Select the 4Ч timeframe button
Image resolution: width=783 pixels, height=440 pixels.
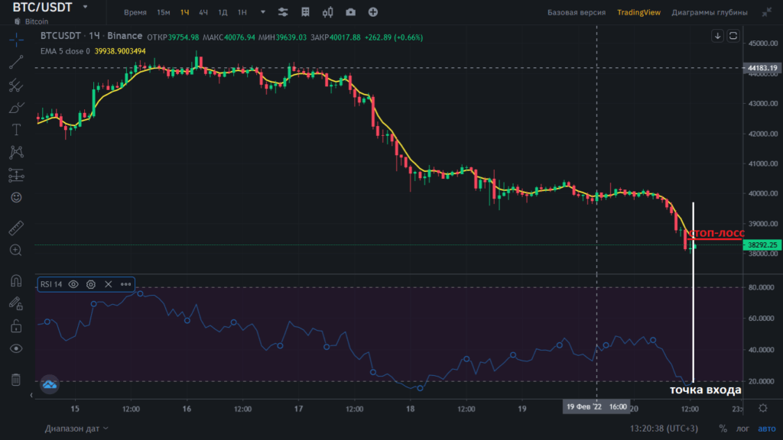pos(203,13)
